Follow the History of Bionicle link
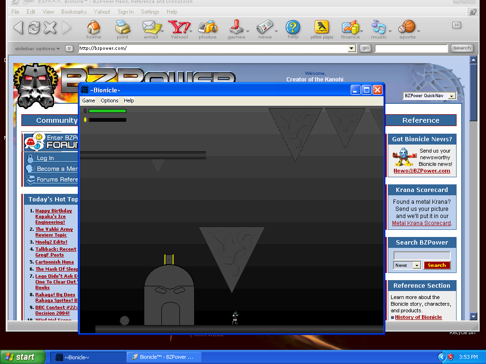 click(x=419, y=317)
